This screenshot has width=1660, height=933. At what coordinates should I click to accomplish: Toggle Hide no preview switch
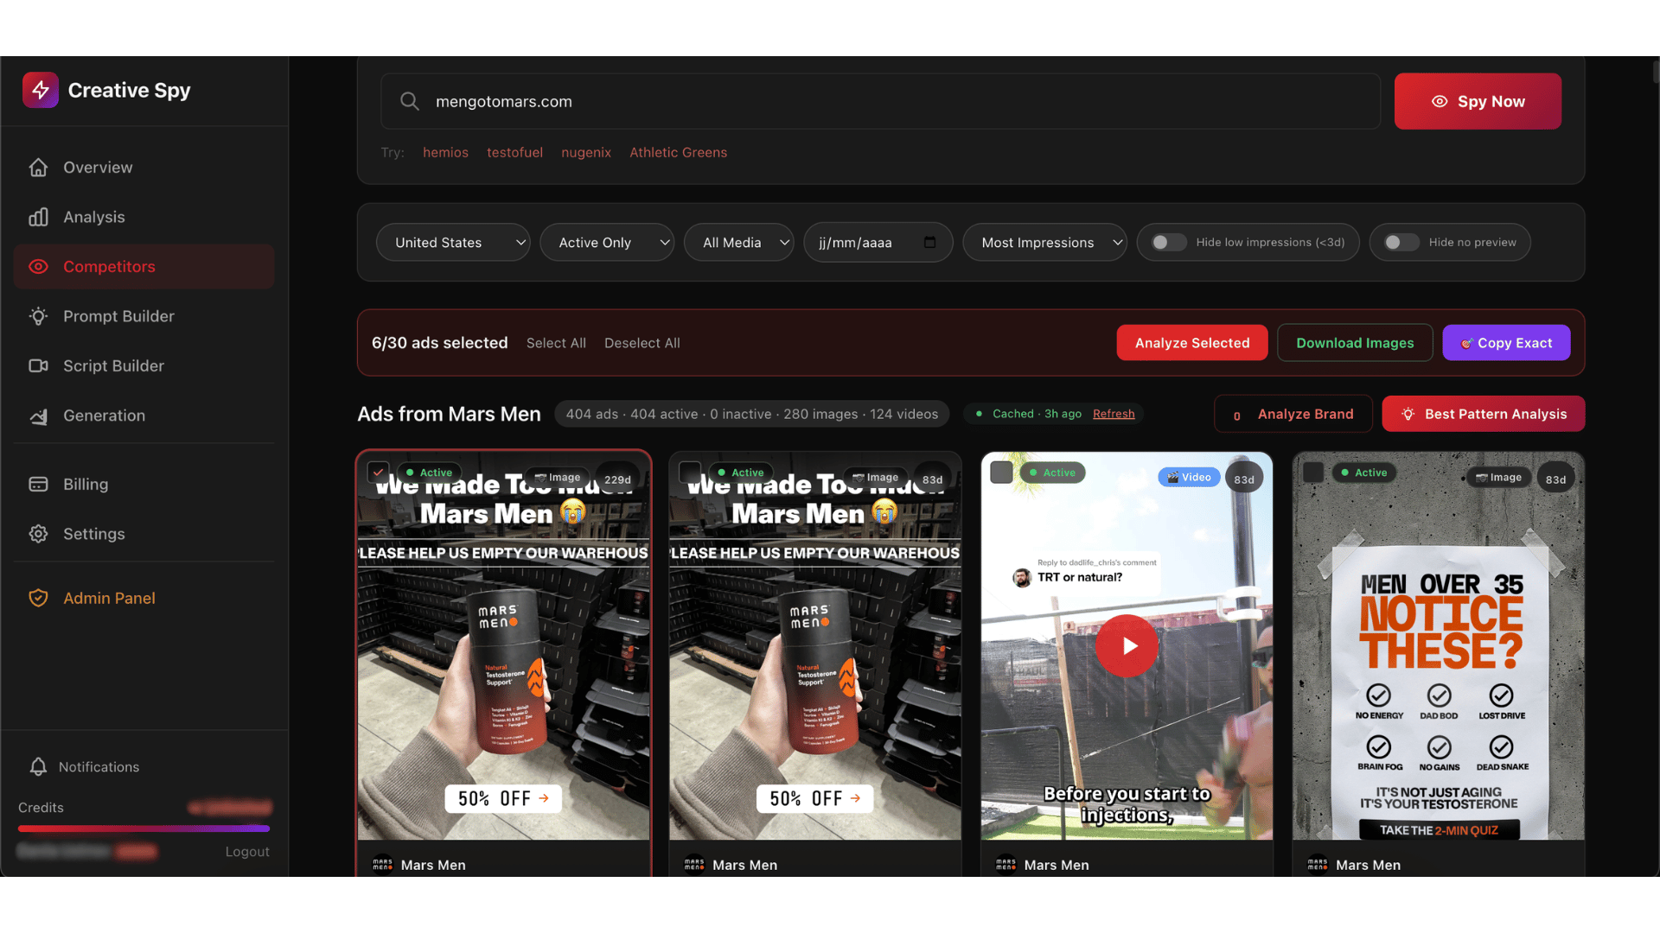[x=1401, y=243]
